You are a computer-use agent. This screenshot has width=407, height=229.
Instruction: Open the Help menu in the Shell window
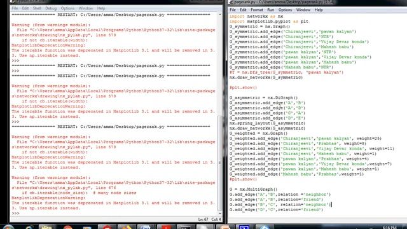point(101,8)
